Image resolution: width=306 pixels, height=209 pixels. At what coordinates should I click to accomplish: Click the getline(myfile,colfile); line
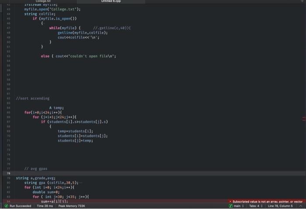tap(83, 33)
